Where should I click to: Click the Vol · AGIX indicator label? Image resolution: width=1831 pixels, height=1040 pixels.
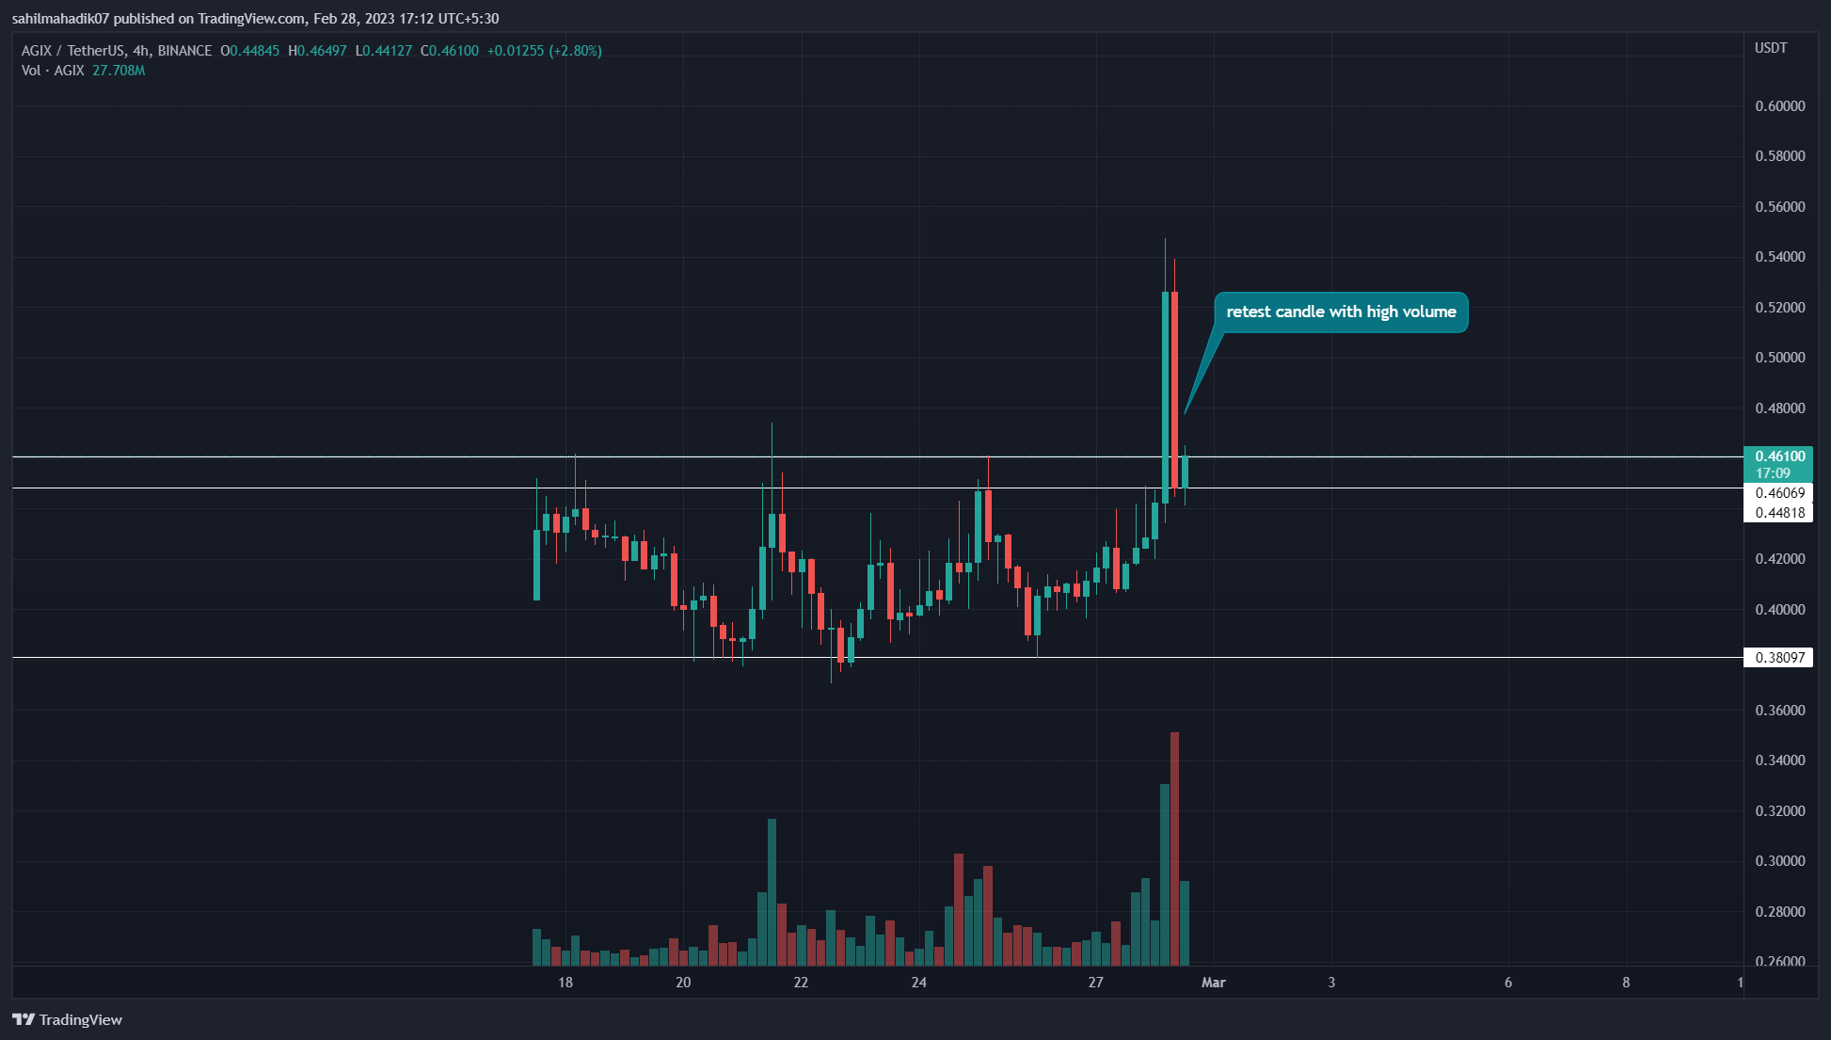click(53, 71)
